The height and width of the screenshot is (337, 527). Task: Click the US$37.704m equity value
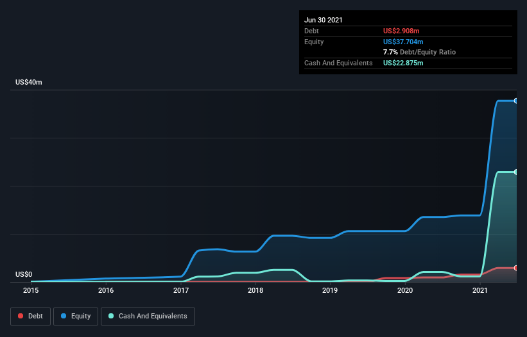coord(403,42)
